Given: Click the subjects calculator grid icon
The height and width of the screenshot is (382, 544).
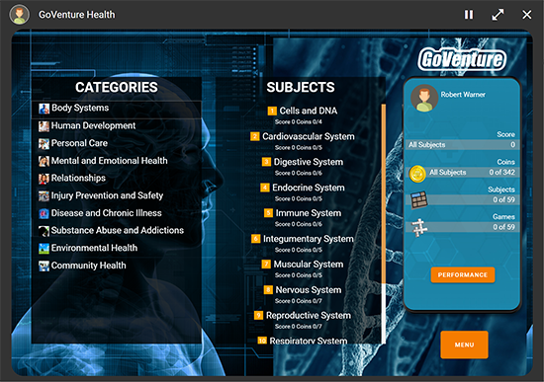Looking at the screenshot, I should coord(419,199).
